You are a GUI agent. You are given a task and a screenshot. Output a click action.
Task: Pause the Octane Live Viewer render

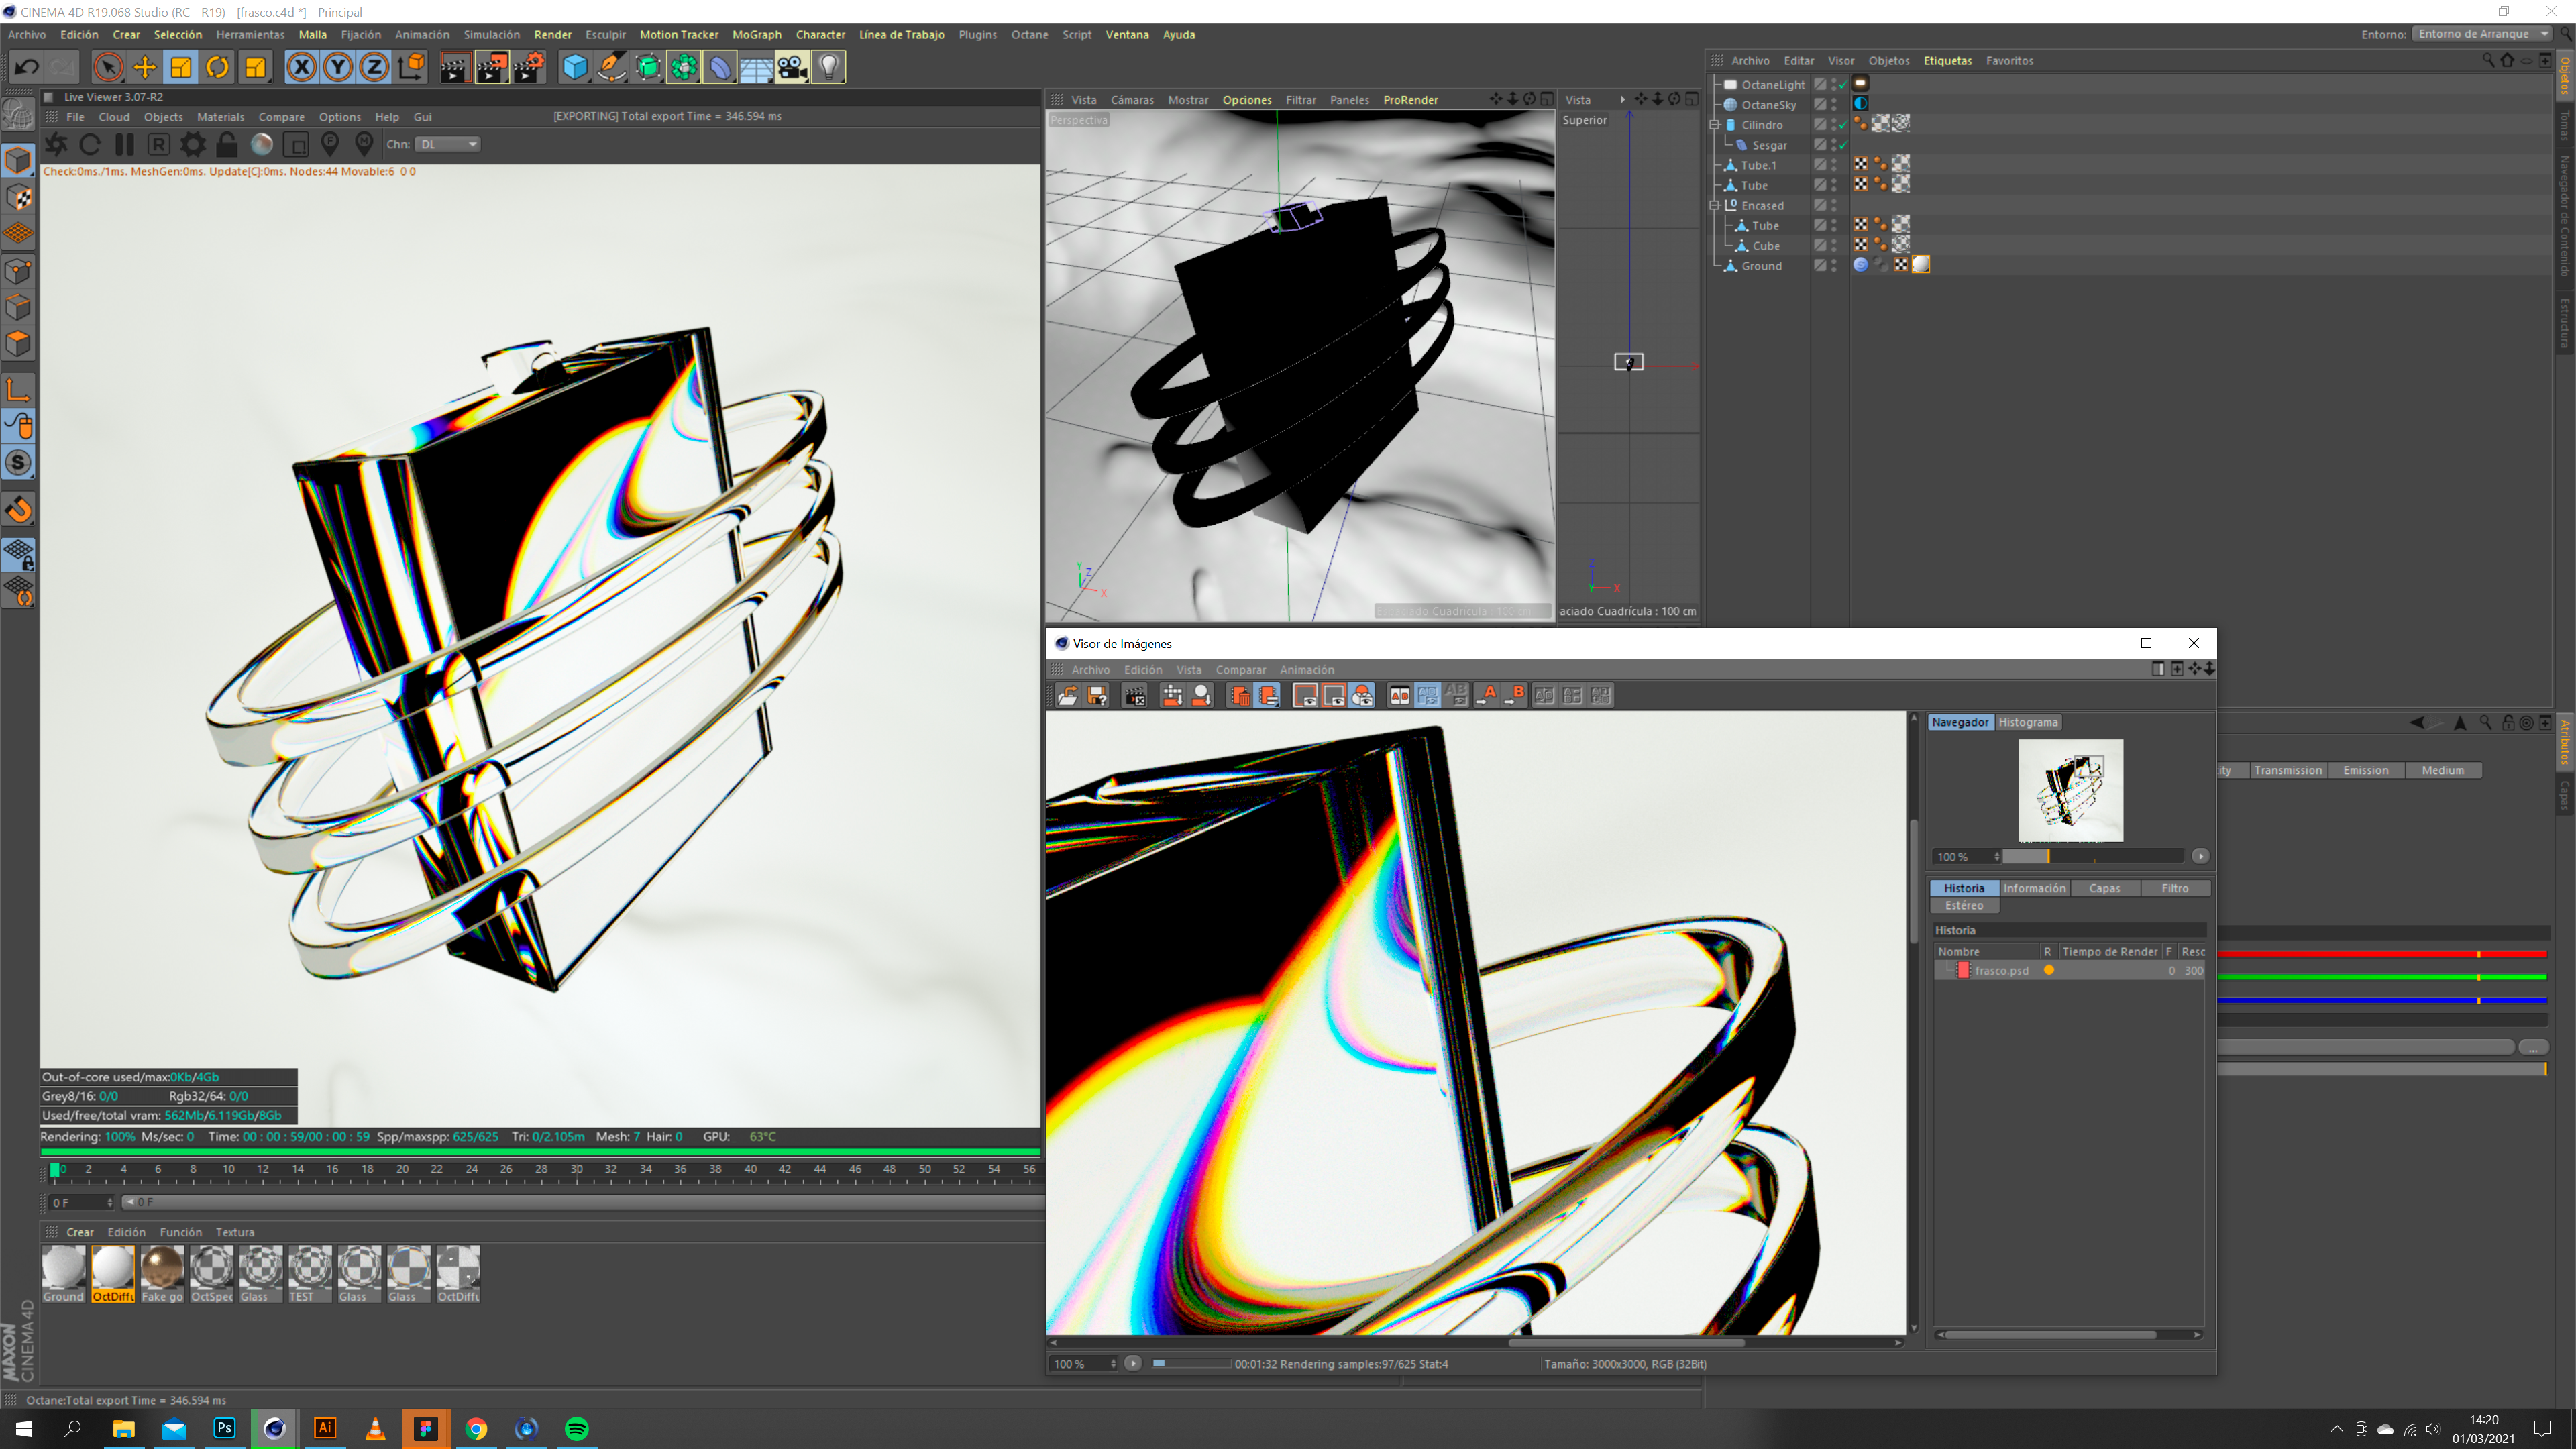pyautogui.click(x=124, y=144)
